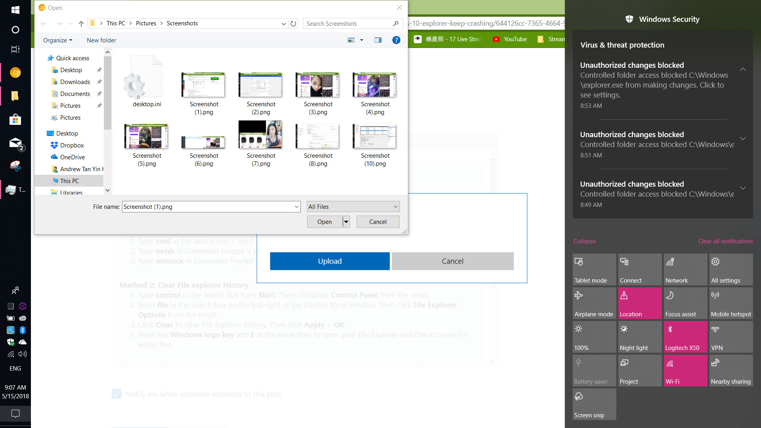Turn off Location quick action
This screenshot has width=761, height=428.
[x=639, y=303]
